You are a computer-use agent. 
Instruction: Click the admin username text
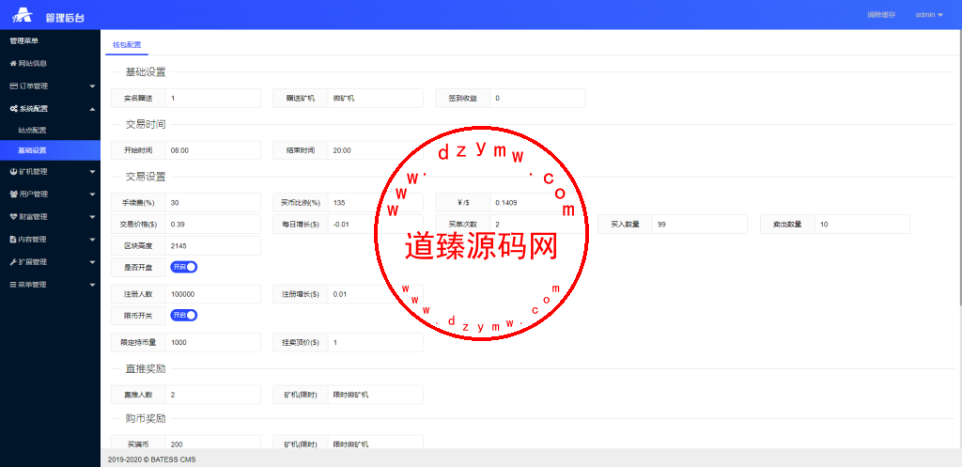click(x=925, y=15)
